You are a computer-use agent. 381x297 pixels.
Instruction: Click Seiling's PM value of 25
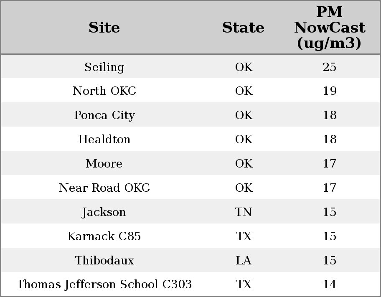click(329, 67)
